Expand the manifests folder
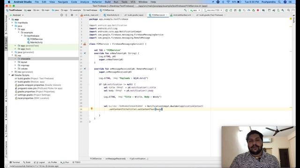 (13, 23)
